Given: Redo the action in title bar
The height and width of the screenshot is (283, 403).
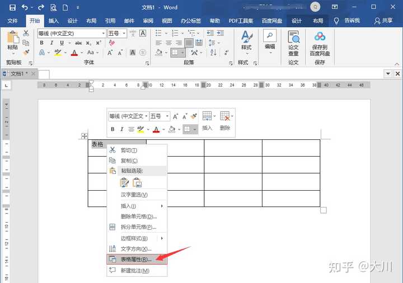Looking at the screenshot, I should (x=41, y=7).
